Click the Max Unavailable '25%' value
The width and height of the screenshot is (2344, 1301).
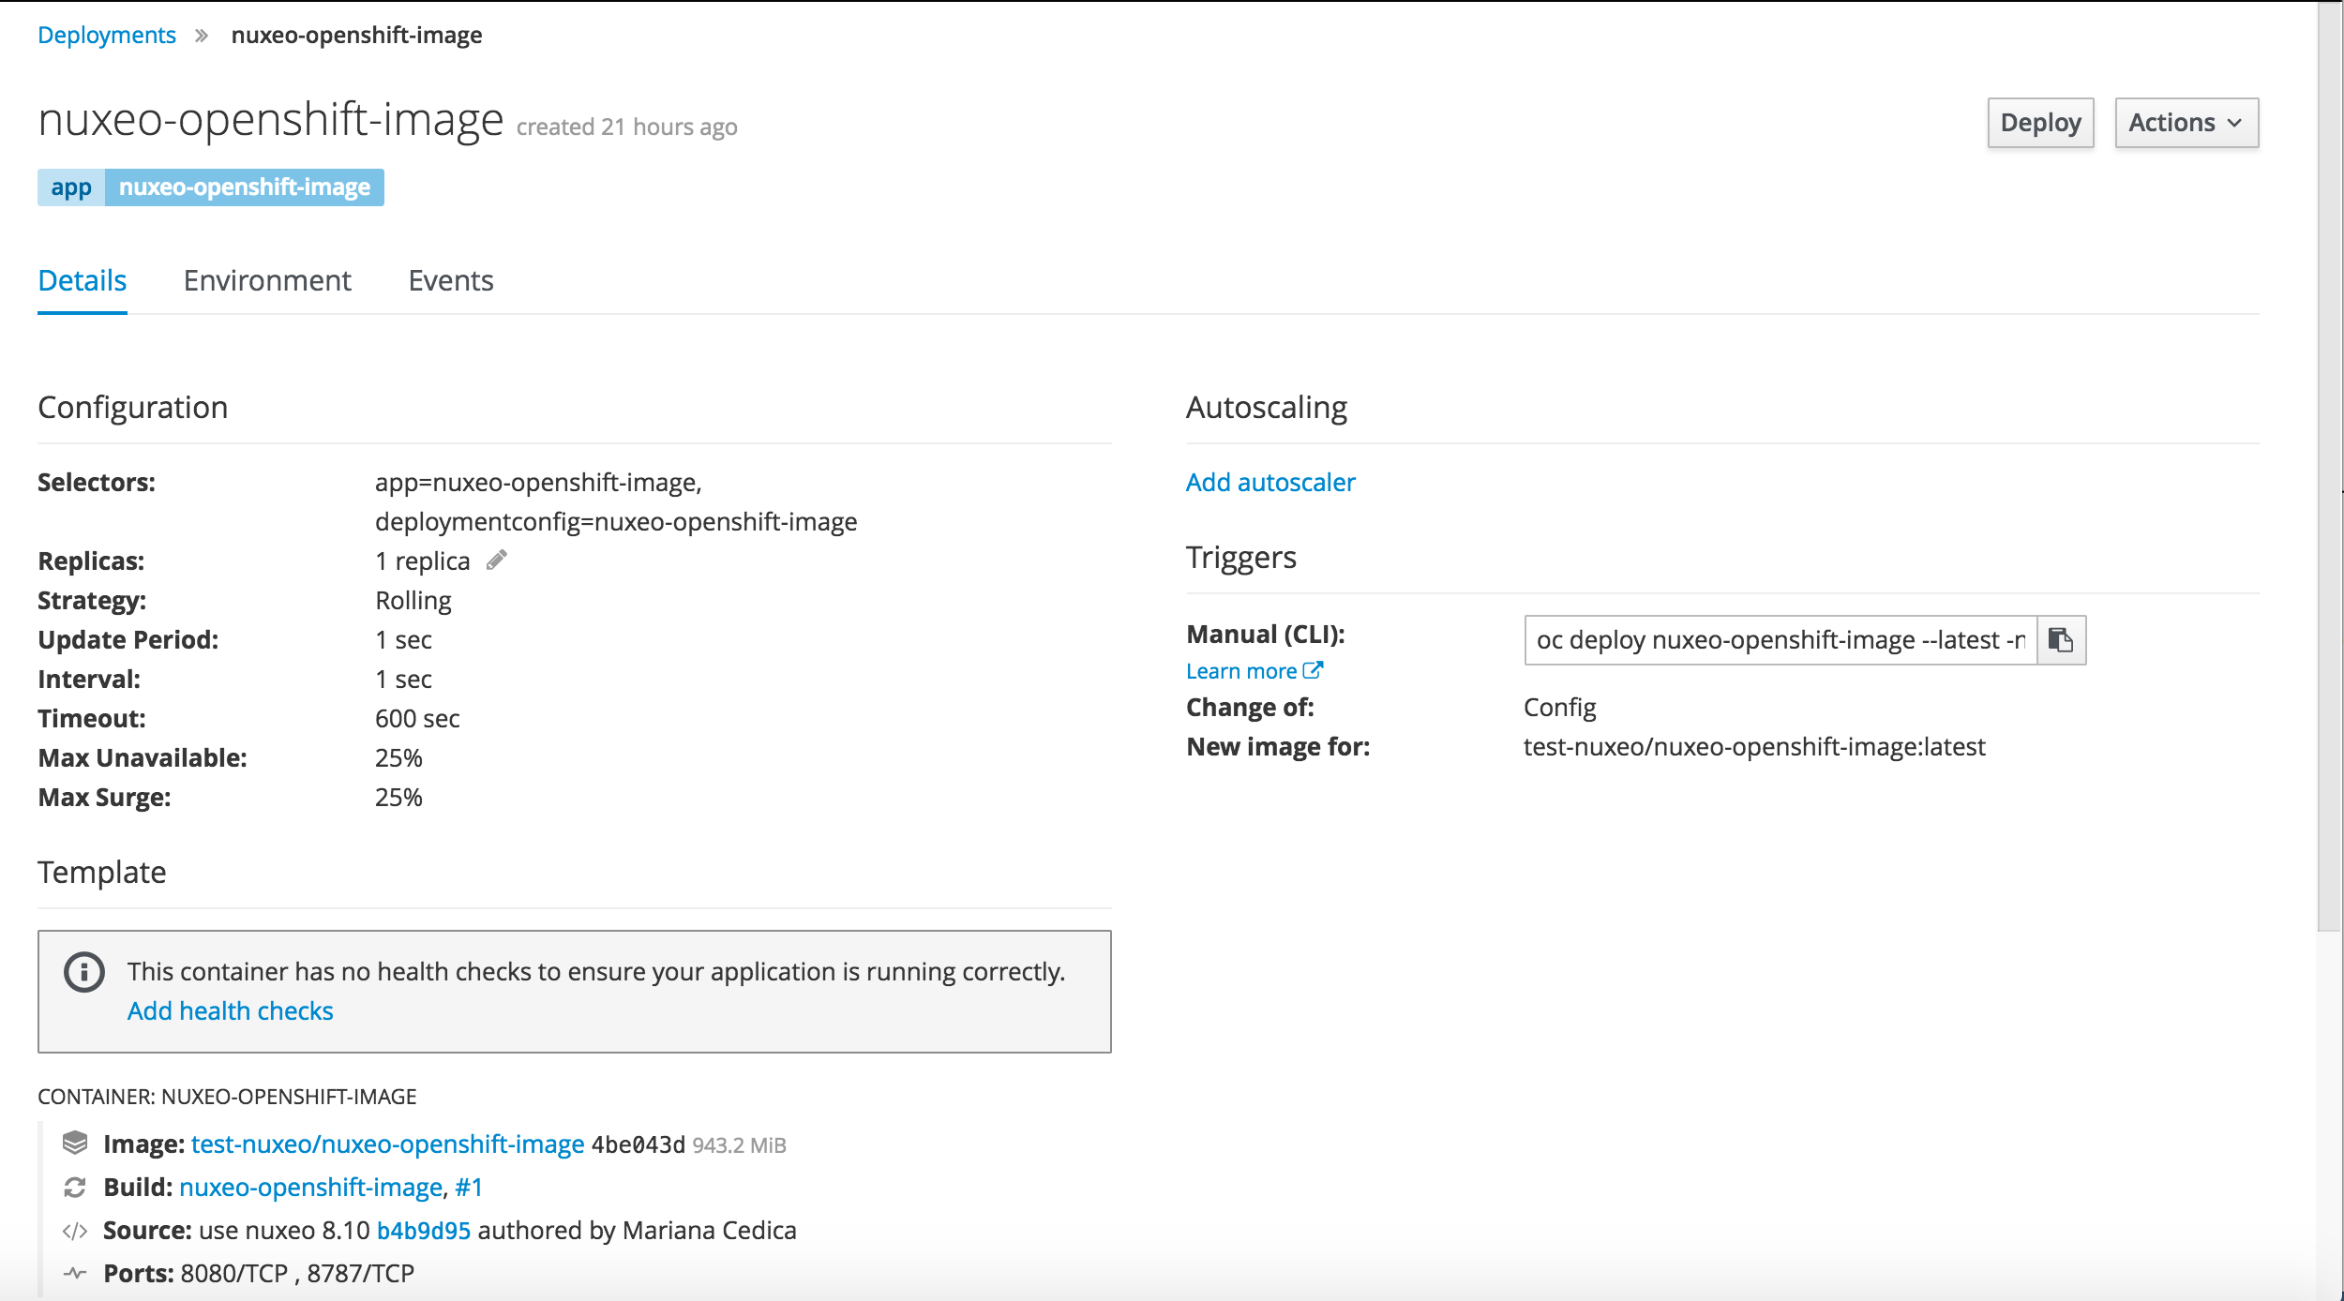[x=398, y=757]
